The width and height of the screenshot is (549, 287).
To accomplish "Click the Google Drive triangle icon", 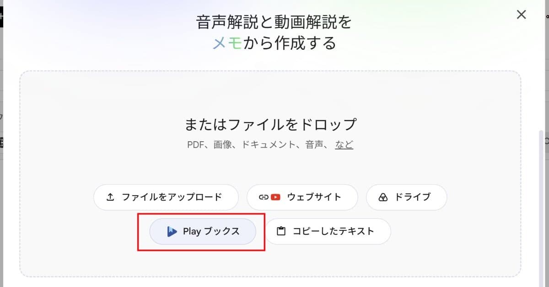I will click(x=383, y=197).
